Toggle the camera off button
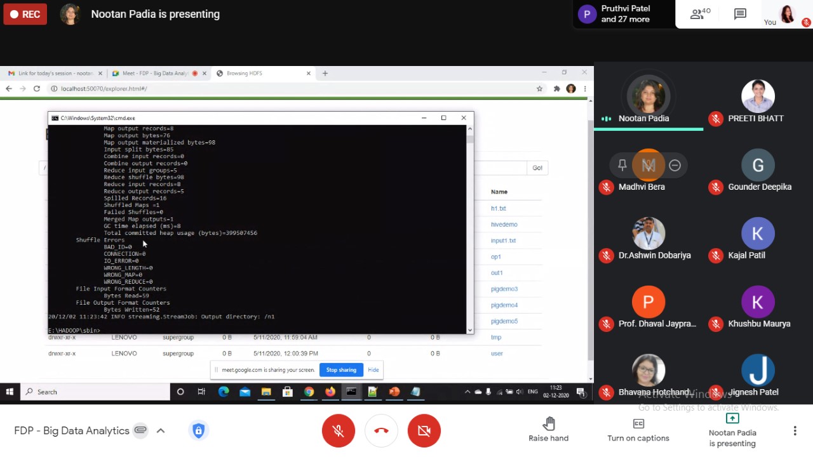Viewport: 813px width, 457px height. click(424, 431)
